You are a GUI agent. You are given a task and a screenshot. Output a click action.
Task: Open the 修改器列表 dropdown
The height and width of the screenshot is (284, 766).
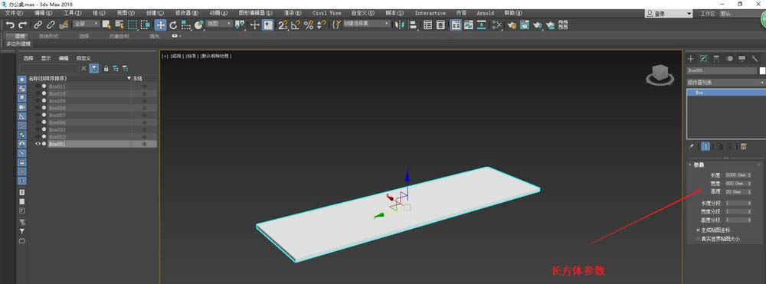pyautogui.click(x=725, y=83)
